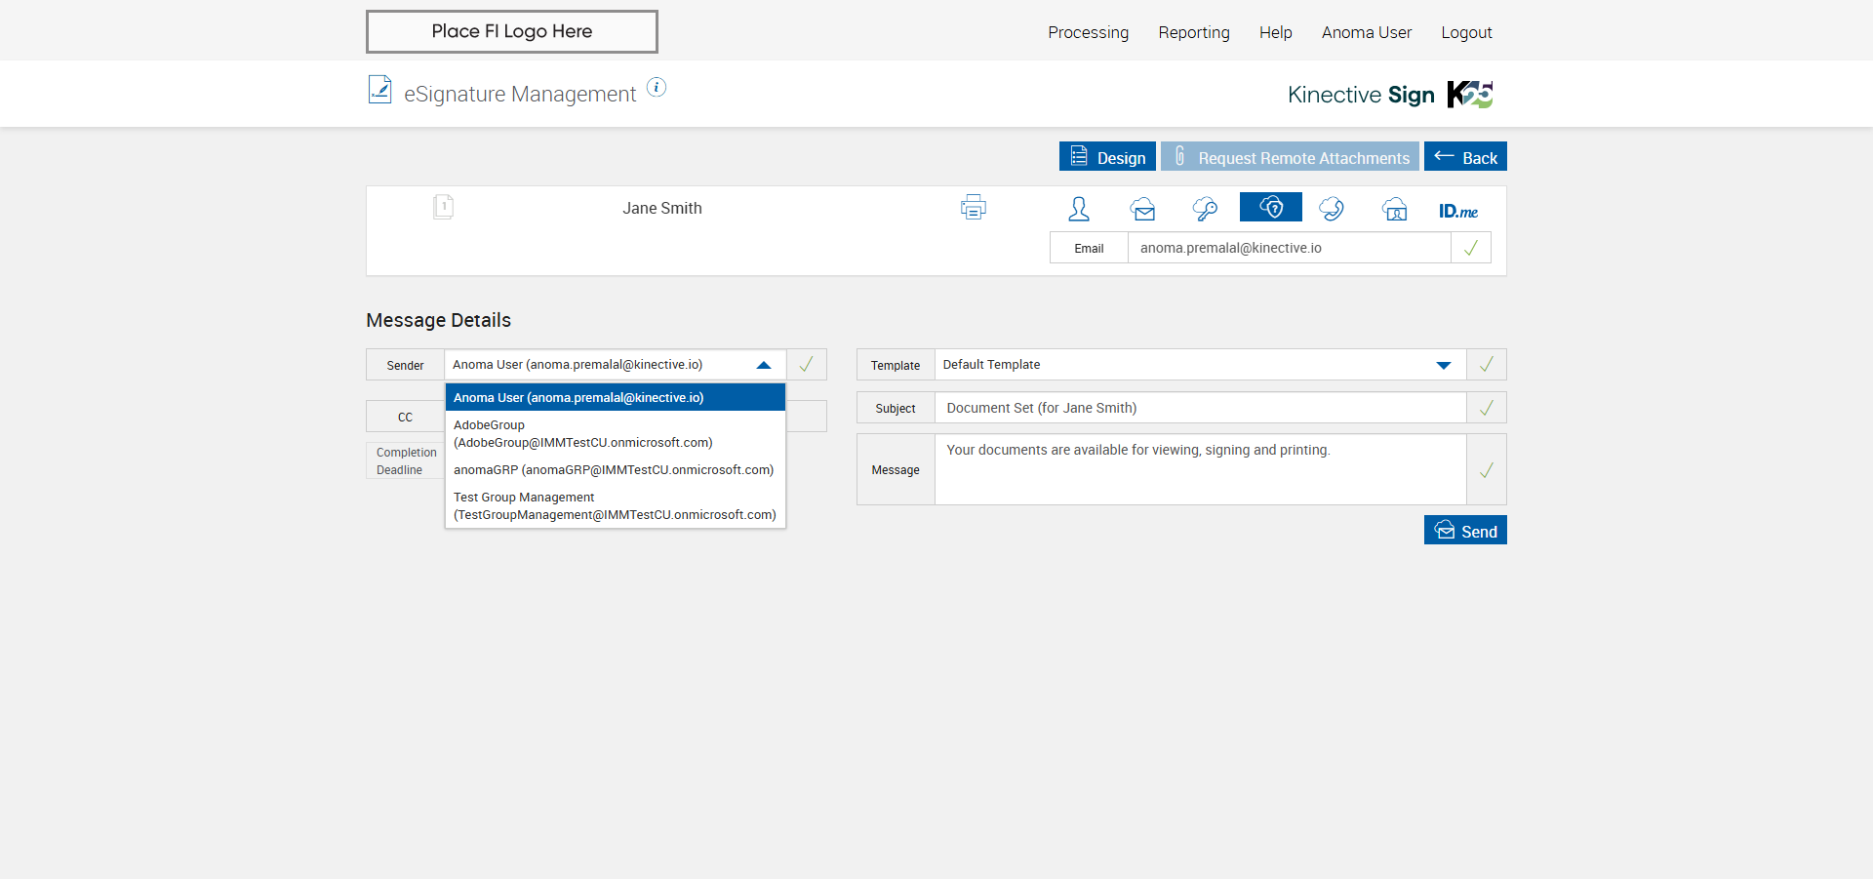This screenshot has width=1873, height=879.
Task: Click the Back button
Action: point(1464,157)
